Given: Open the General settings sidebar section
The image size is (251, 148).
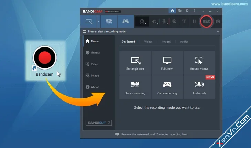Looking at the screenshot, I should (99, 53).
